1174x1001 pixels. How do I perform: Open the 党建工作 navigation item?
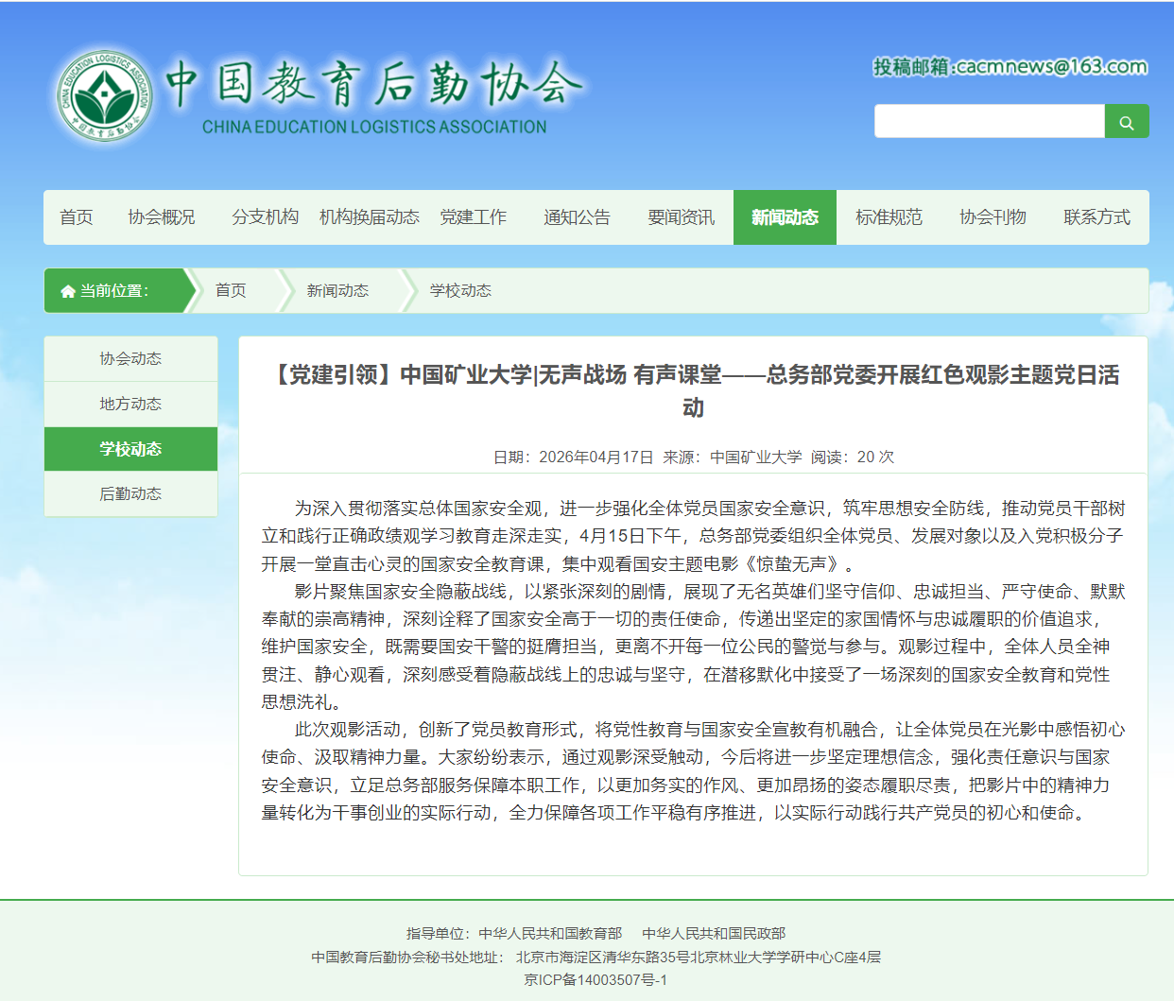pos(473,217)
